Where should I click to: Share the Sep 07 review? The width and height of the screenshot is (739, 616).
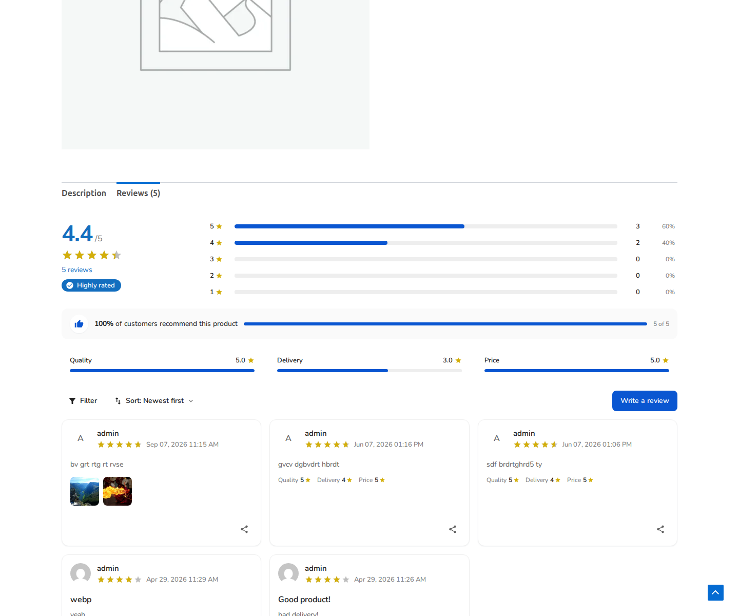[x=244, y=529]
